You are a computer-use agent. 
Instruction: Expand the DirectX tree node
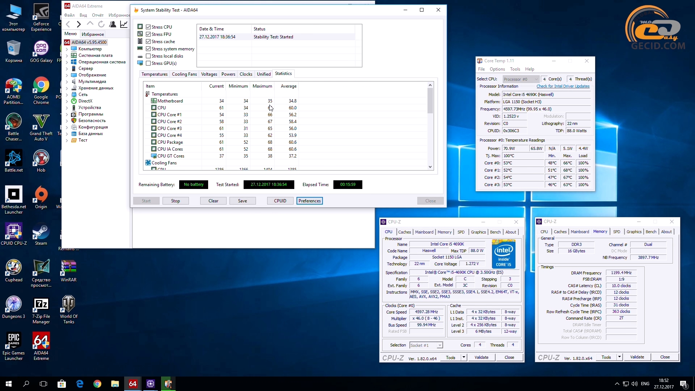[x=67, y=101]
